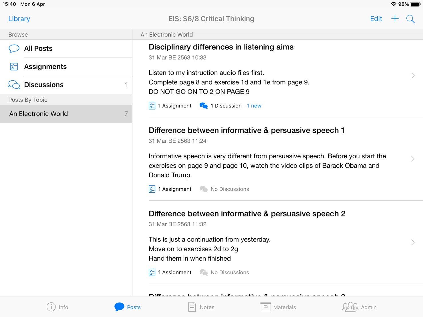Switch to the Posts tab
This screenshot has width=423, height=317.
[x=128, y=307]
